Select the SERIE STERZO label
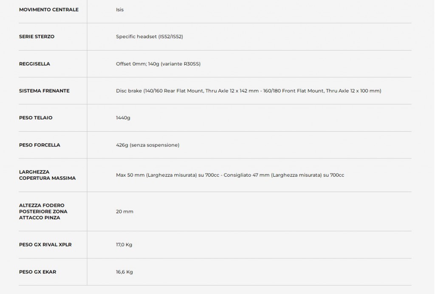 (37, 37)
